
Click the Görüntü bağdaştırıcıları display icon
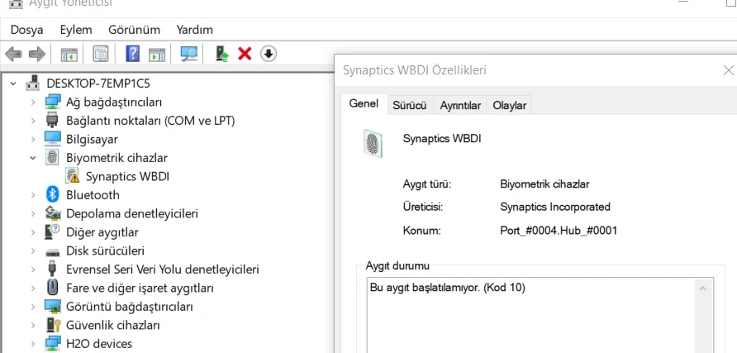(53, 307)
